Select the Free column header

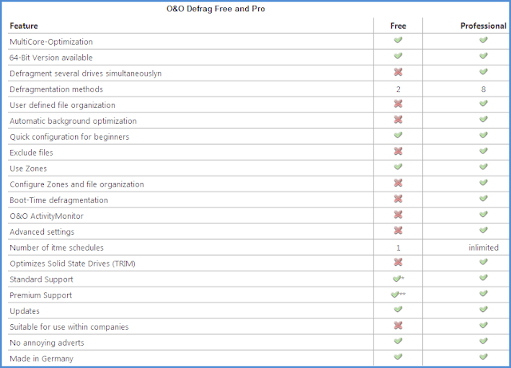[398, 26]
